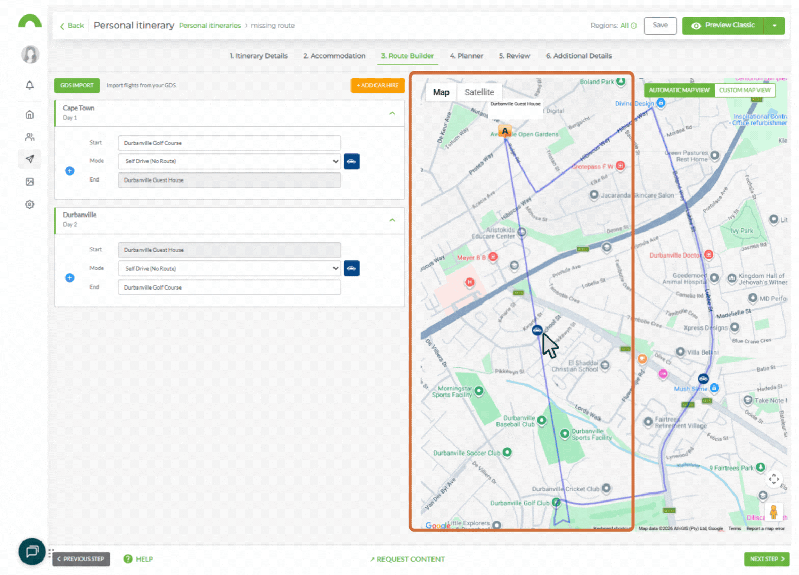Enable Custom Map View
799x575 pixels.
tap(745, 90)
